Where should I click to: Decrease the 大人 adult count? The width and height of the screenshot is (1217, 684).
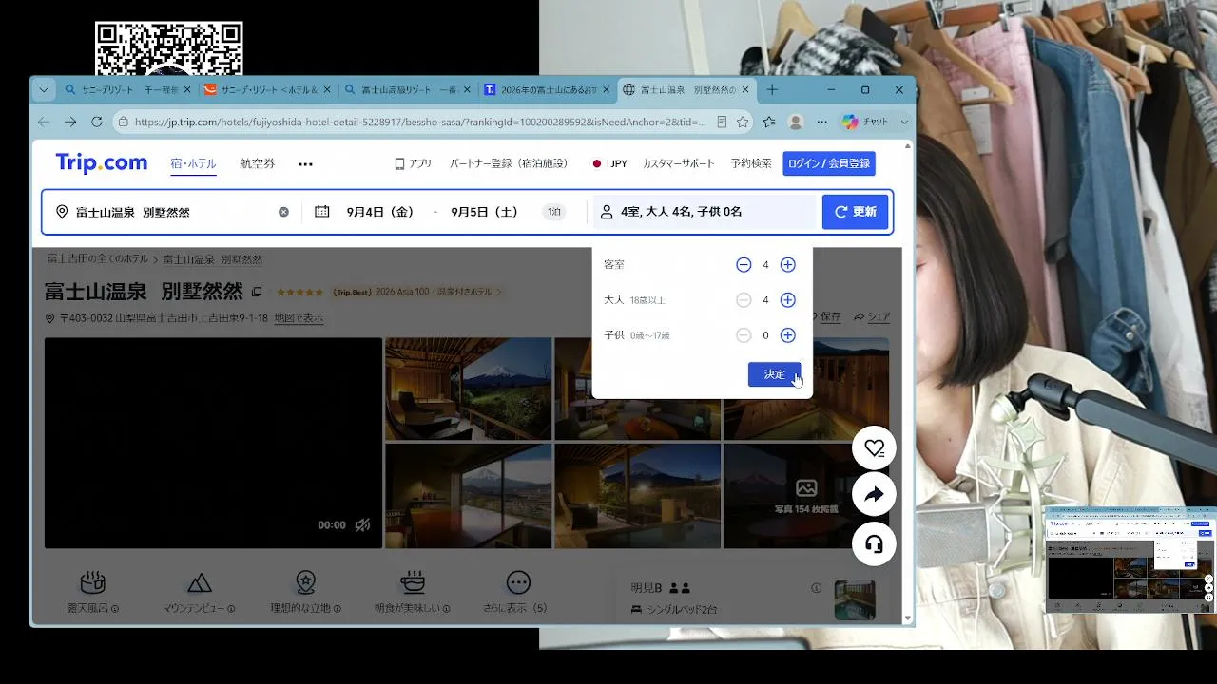point(744,300)
